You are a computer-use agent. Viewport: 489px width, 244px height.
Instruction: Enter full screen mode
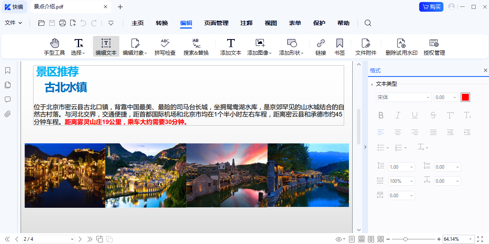(x=480, y=239)
